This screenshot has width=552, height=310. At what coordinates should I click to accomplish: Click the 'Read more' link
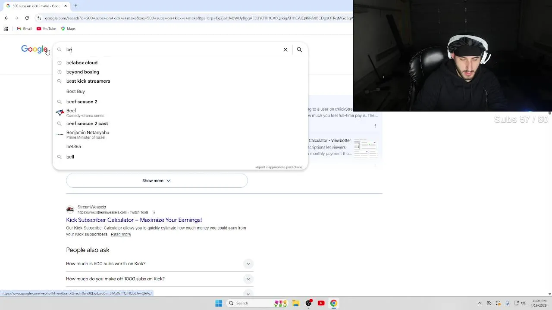coord(121,234)
